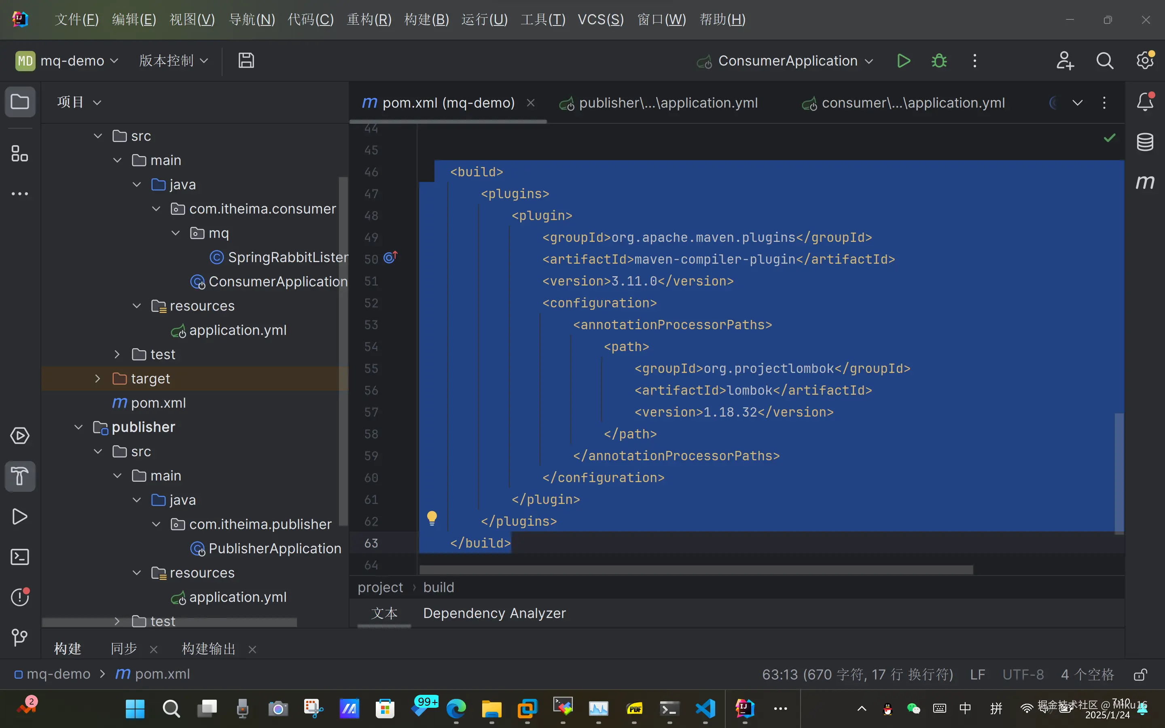Open the Terminal tool window

tap(20, 557)
